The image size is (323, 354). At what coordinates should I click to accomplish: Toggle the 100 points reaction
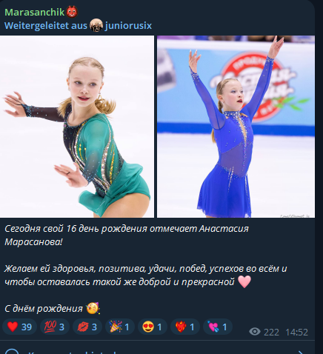point(55,327)
